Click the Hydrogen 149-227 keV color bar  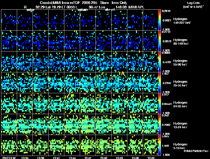point(160,20)
